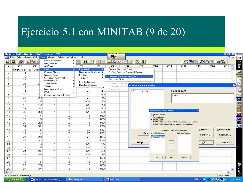Expand the ANOVA submenu in Stat menu
The image size is (243, 182).
[x=58, y=66]
